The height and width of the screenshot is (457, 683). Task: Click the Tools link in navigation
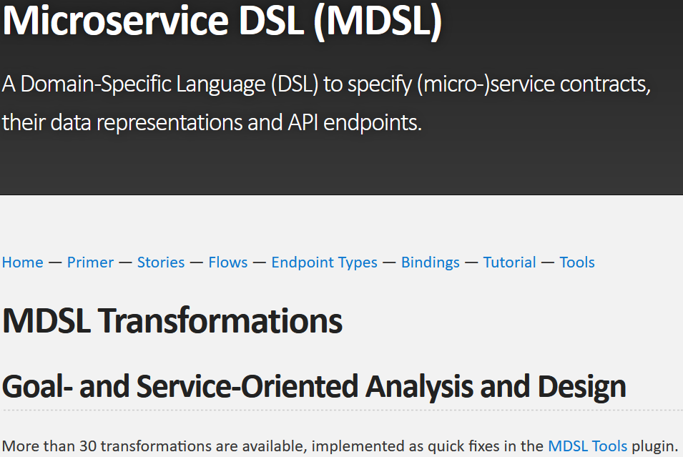(x=576, y=262)
